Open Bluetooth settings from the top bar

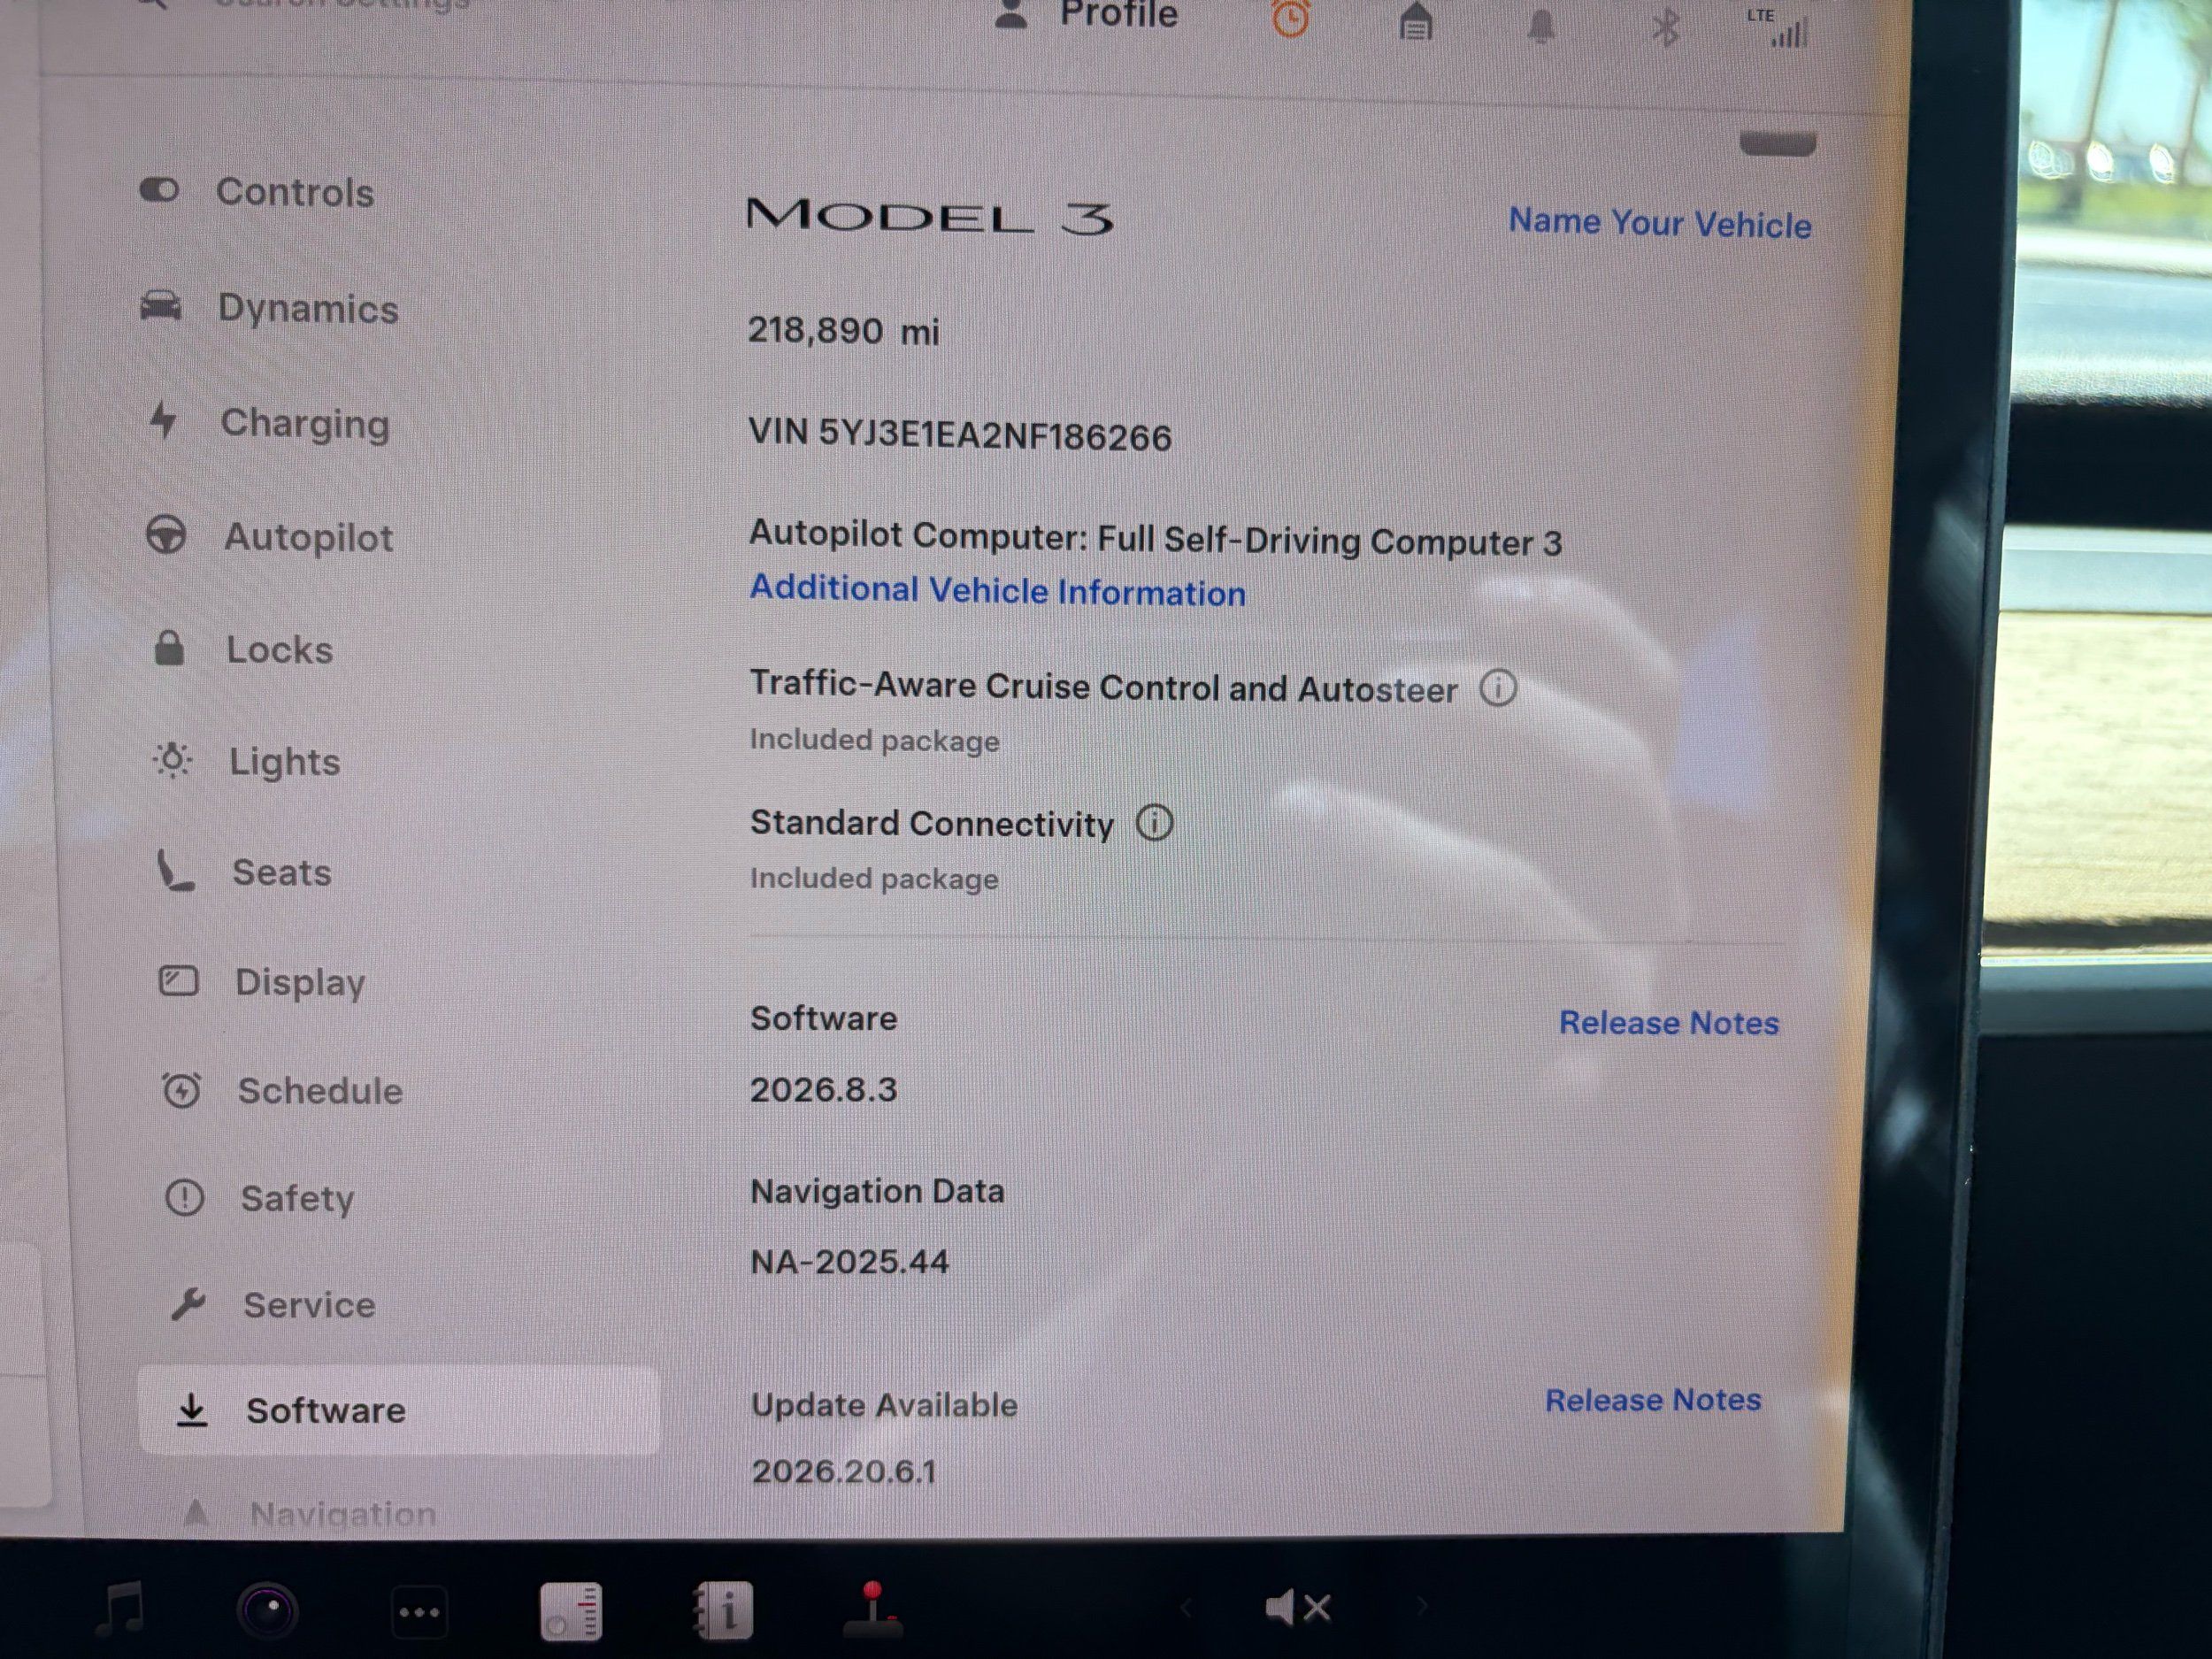point(1665,28)
